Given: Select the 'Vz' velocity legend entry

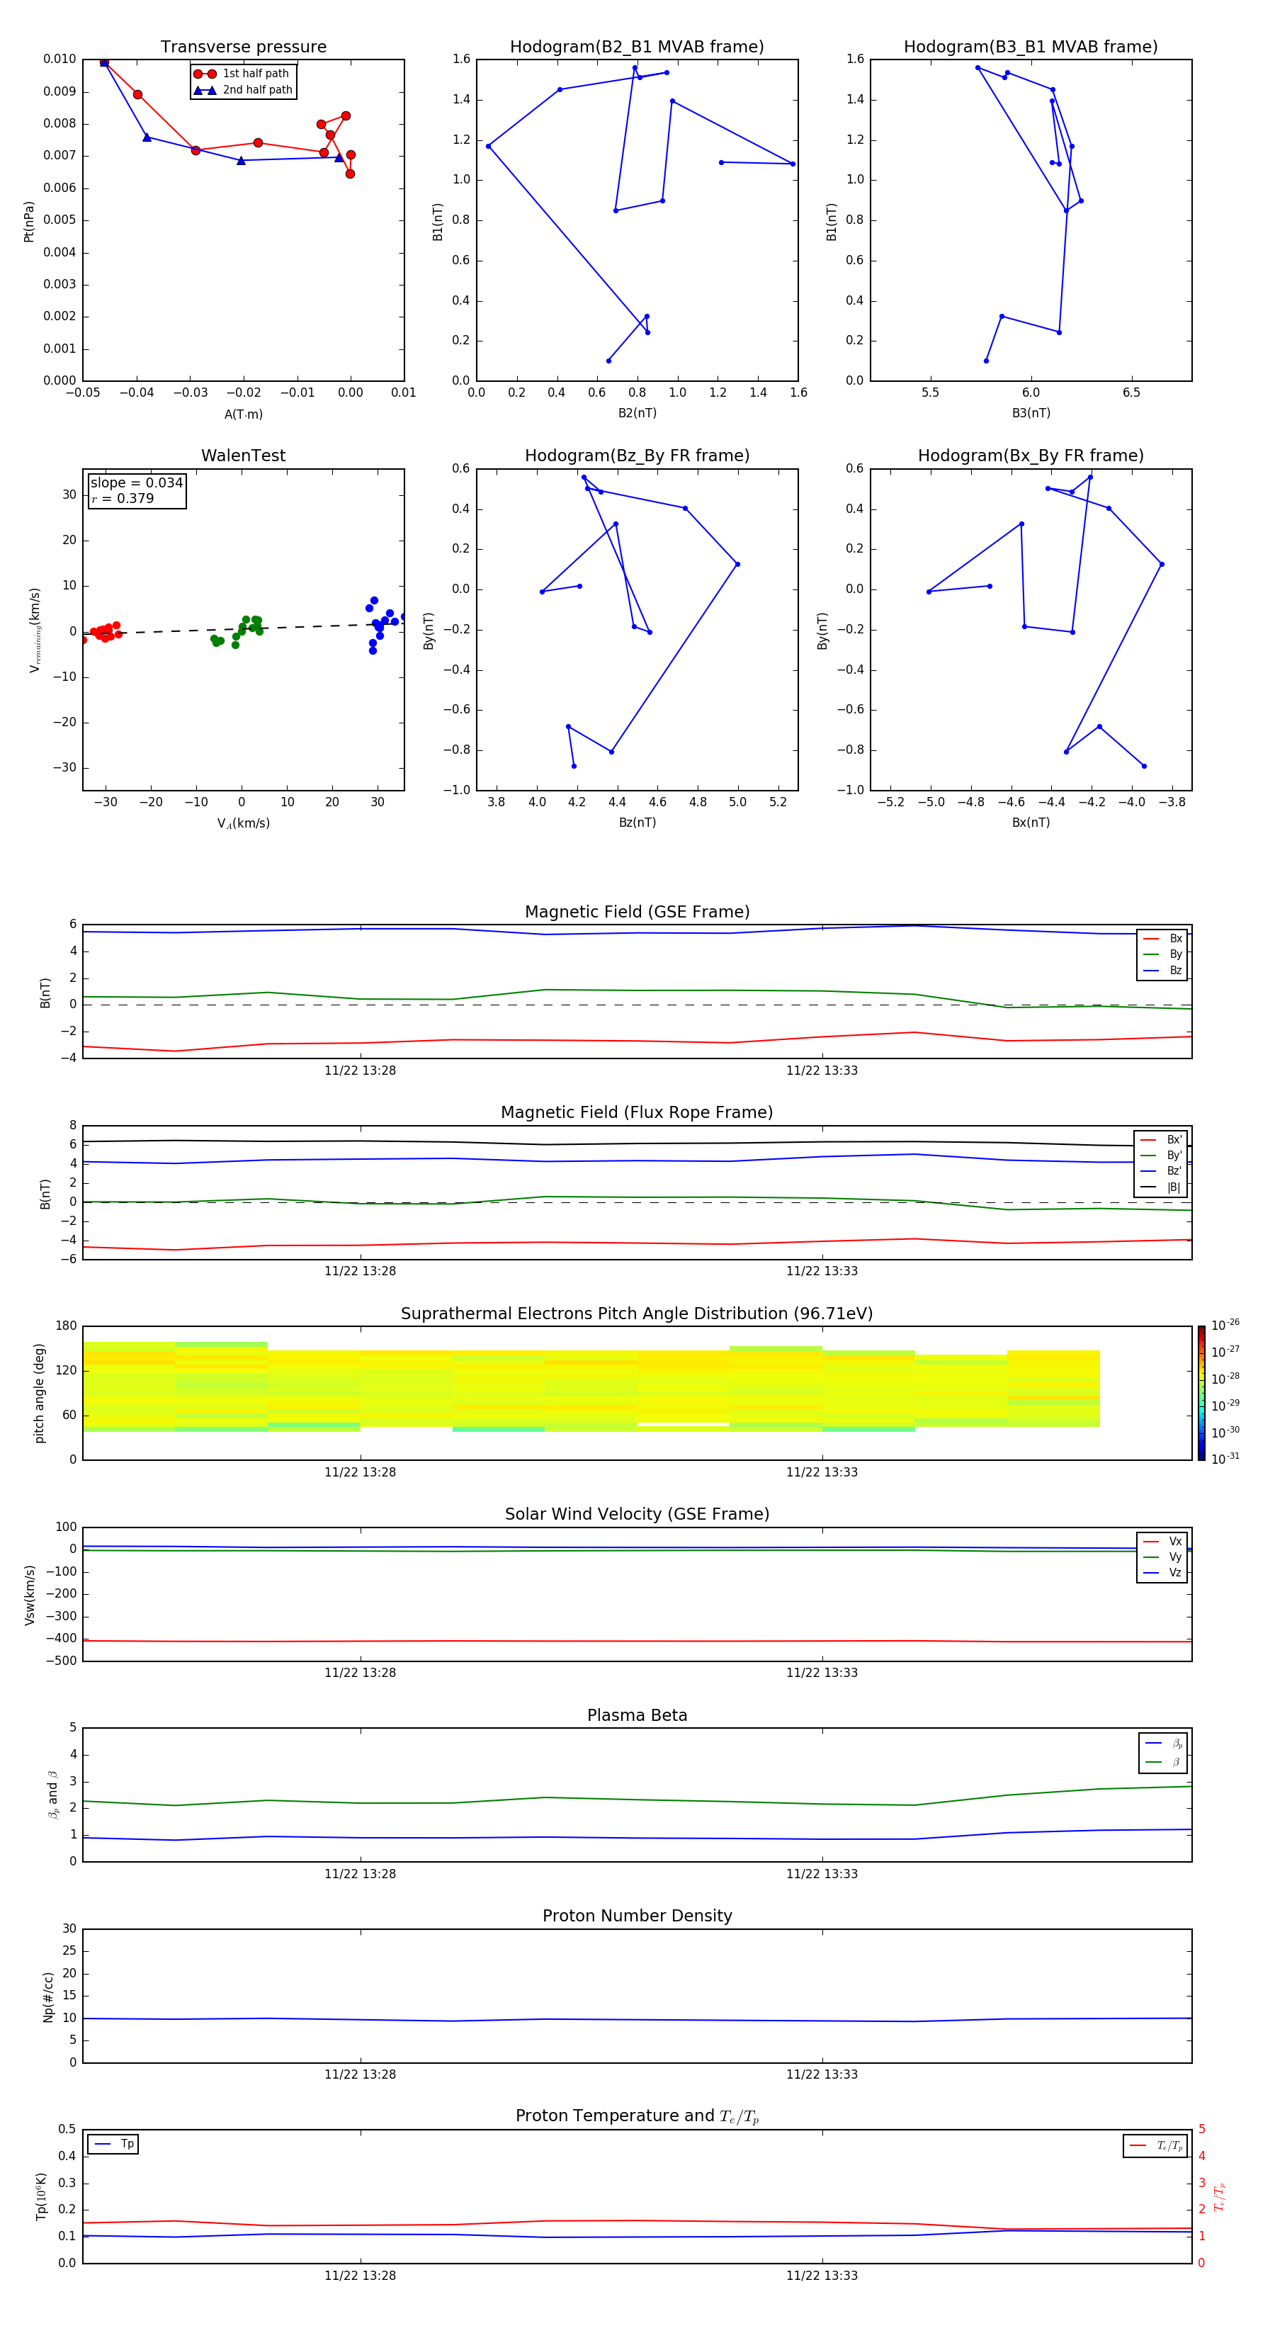Looking at the screenshot, I should pyautogui.click(x=1162, y=1573).
